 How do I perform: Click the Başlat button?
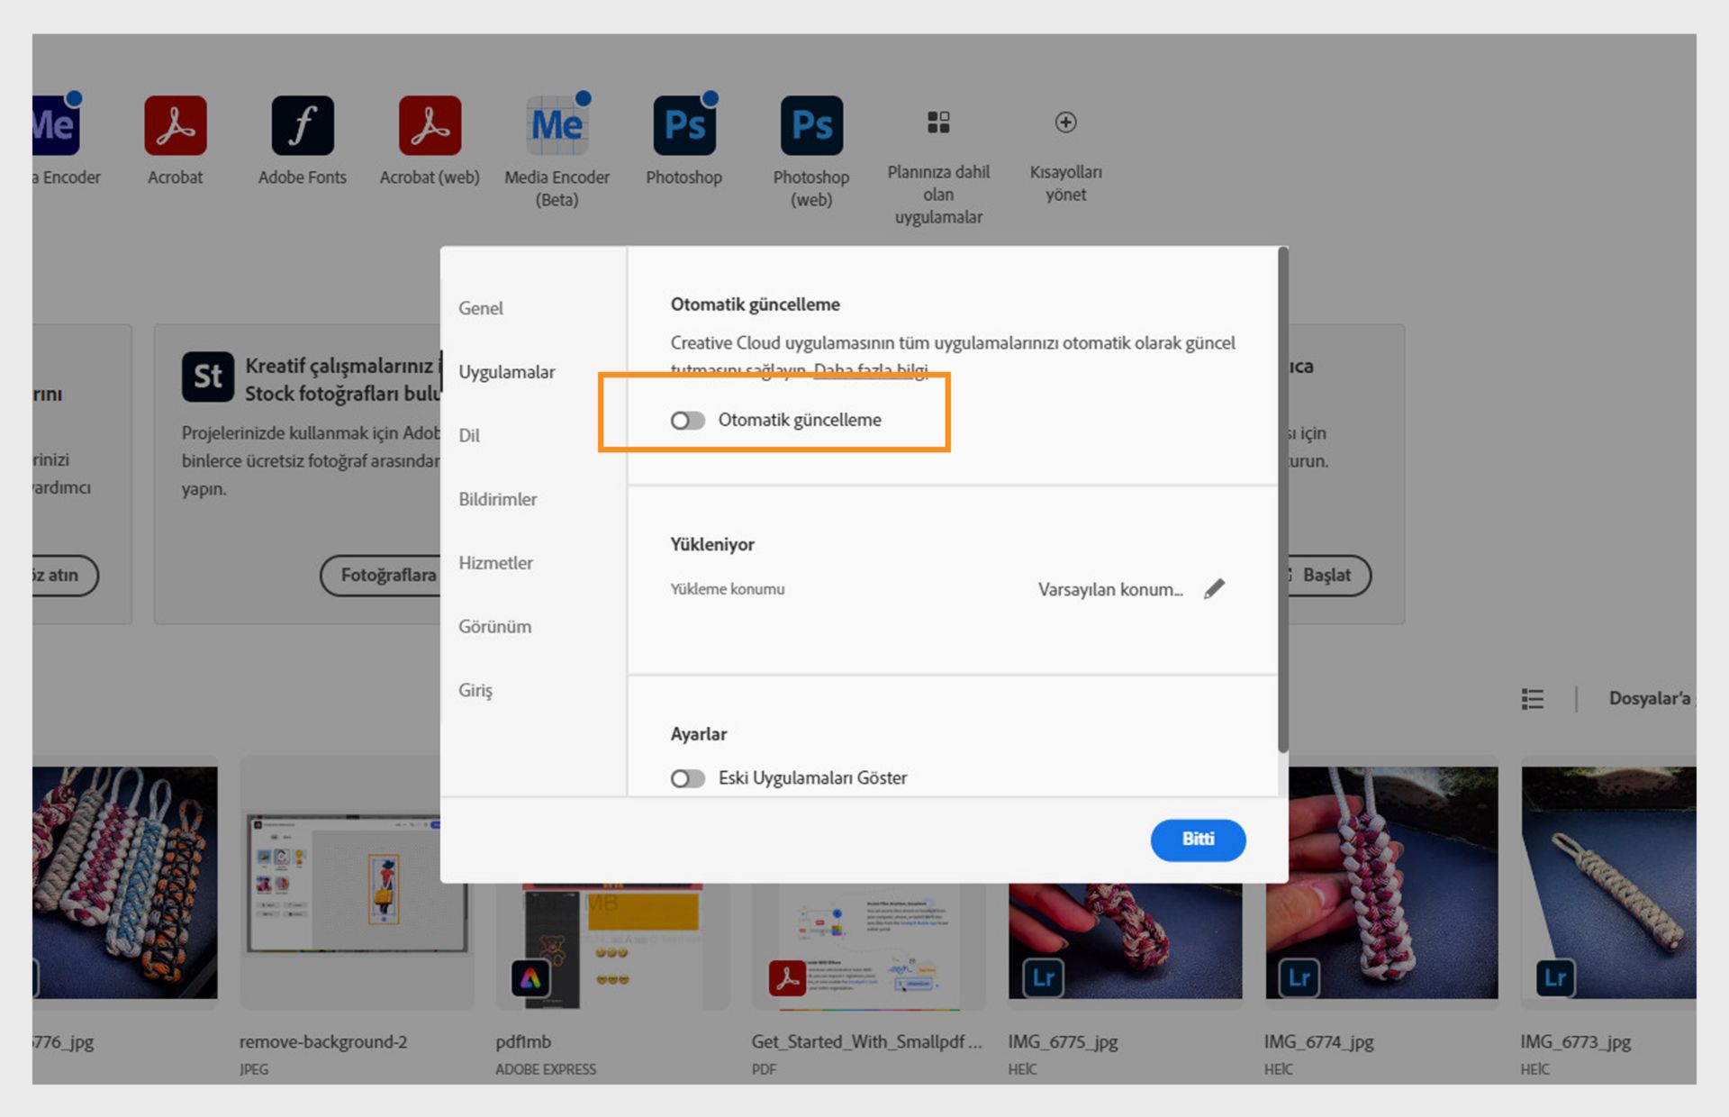point(1326,576)
